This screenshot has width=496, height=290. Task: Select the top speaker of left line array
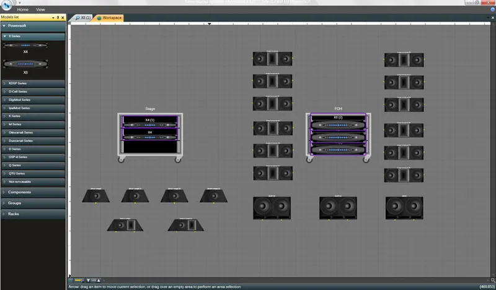[x=272, y=59]
